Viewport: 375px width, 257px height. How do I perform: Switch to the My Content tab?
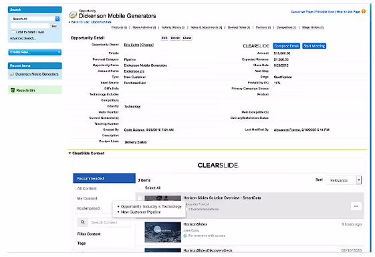point(87,198)
